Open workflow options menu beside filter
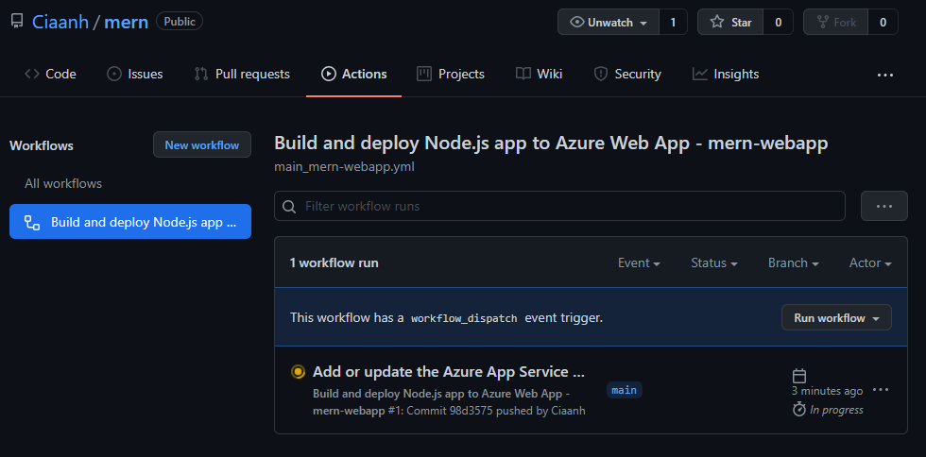The width and height of the screenshot is (926, 457). pos(884,206)
